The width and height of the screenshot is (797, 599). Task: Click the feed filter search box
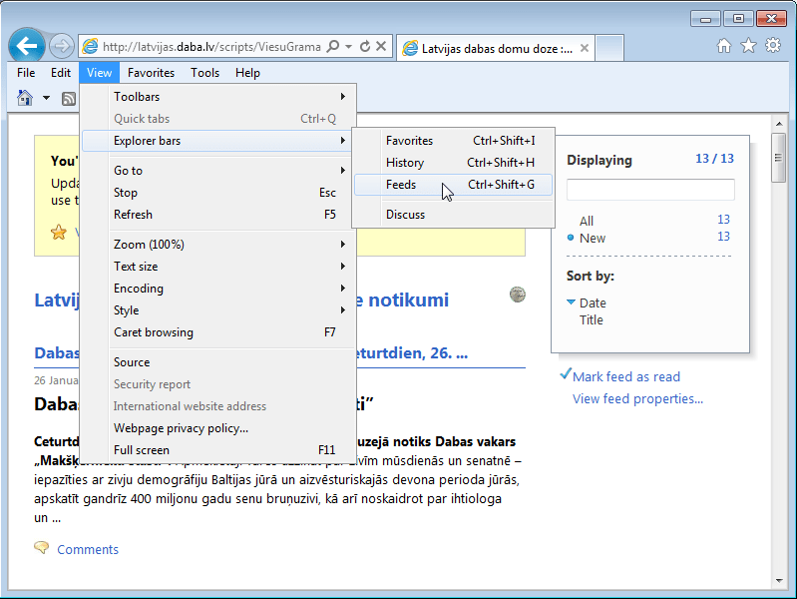pyautogui.click(x=650, y=190)
